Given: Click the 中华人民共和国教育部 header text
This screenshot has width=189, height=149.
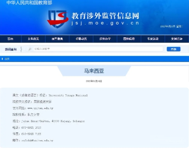Looking at the screenshot, I should [29, 3].
